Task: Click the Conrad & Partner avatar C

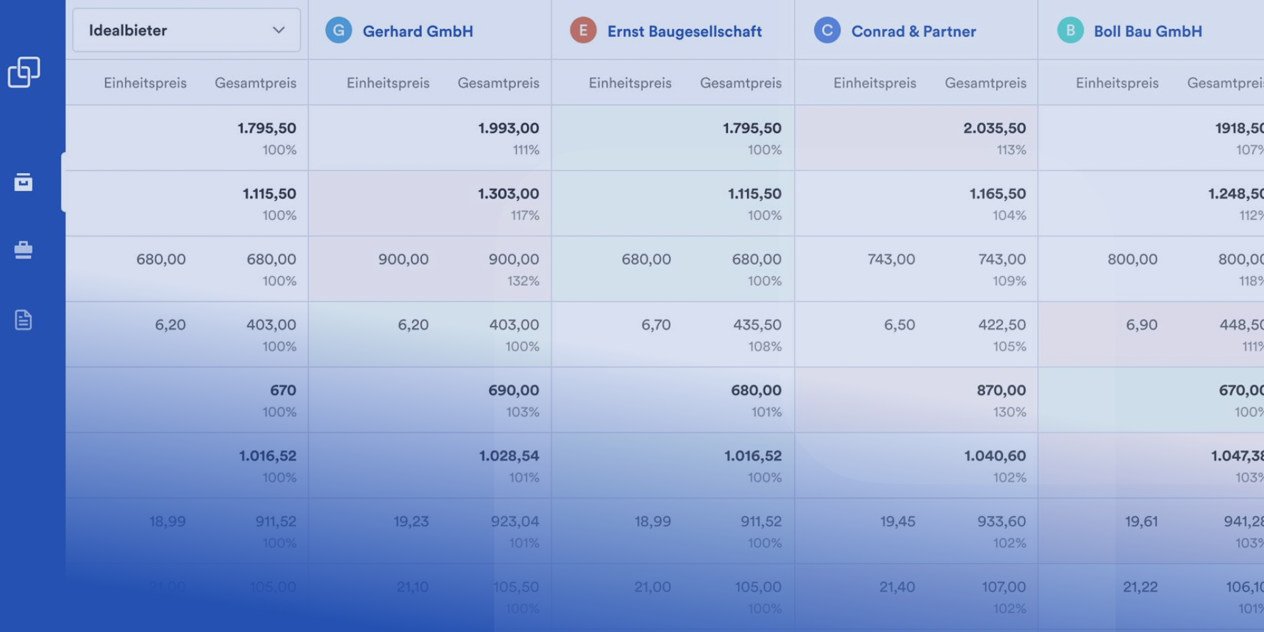Action: point(827,30)
